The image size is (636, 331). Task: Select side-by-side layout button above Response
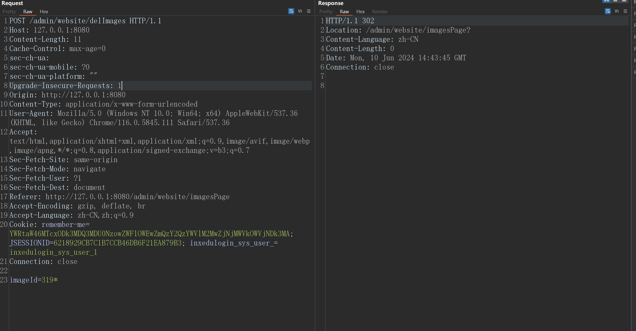tap(606, 1)
